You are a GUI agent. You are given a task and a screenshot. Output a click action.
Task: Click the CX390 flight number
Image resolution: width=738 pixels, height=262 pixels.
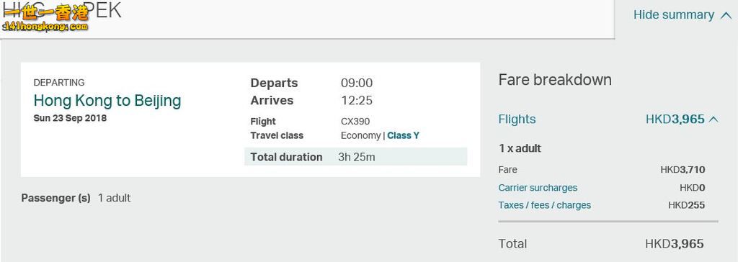355,122
